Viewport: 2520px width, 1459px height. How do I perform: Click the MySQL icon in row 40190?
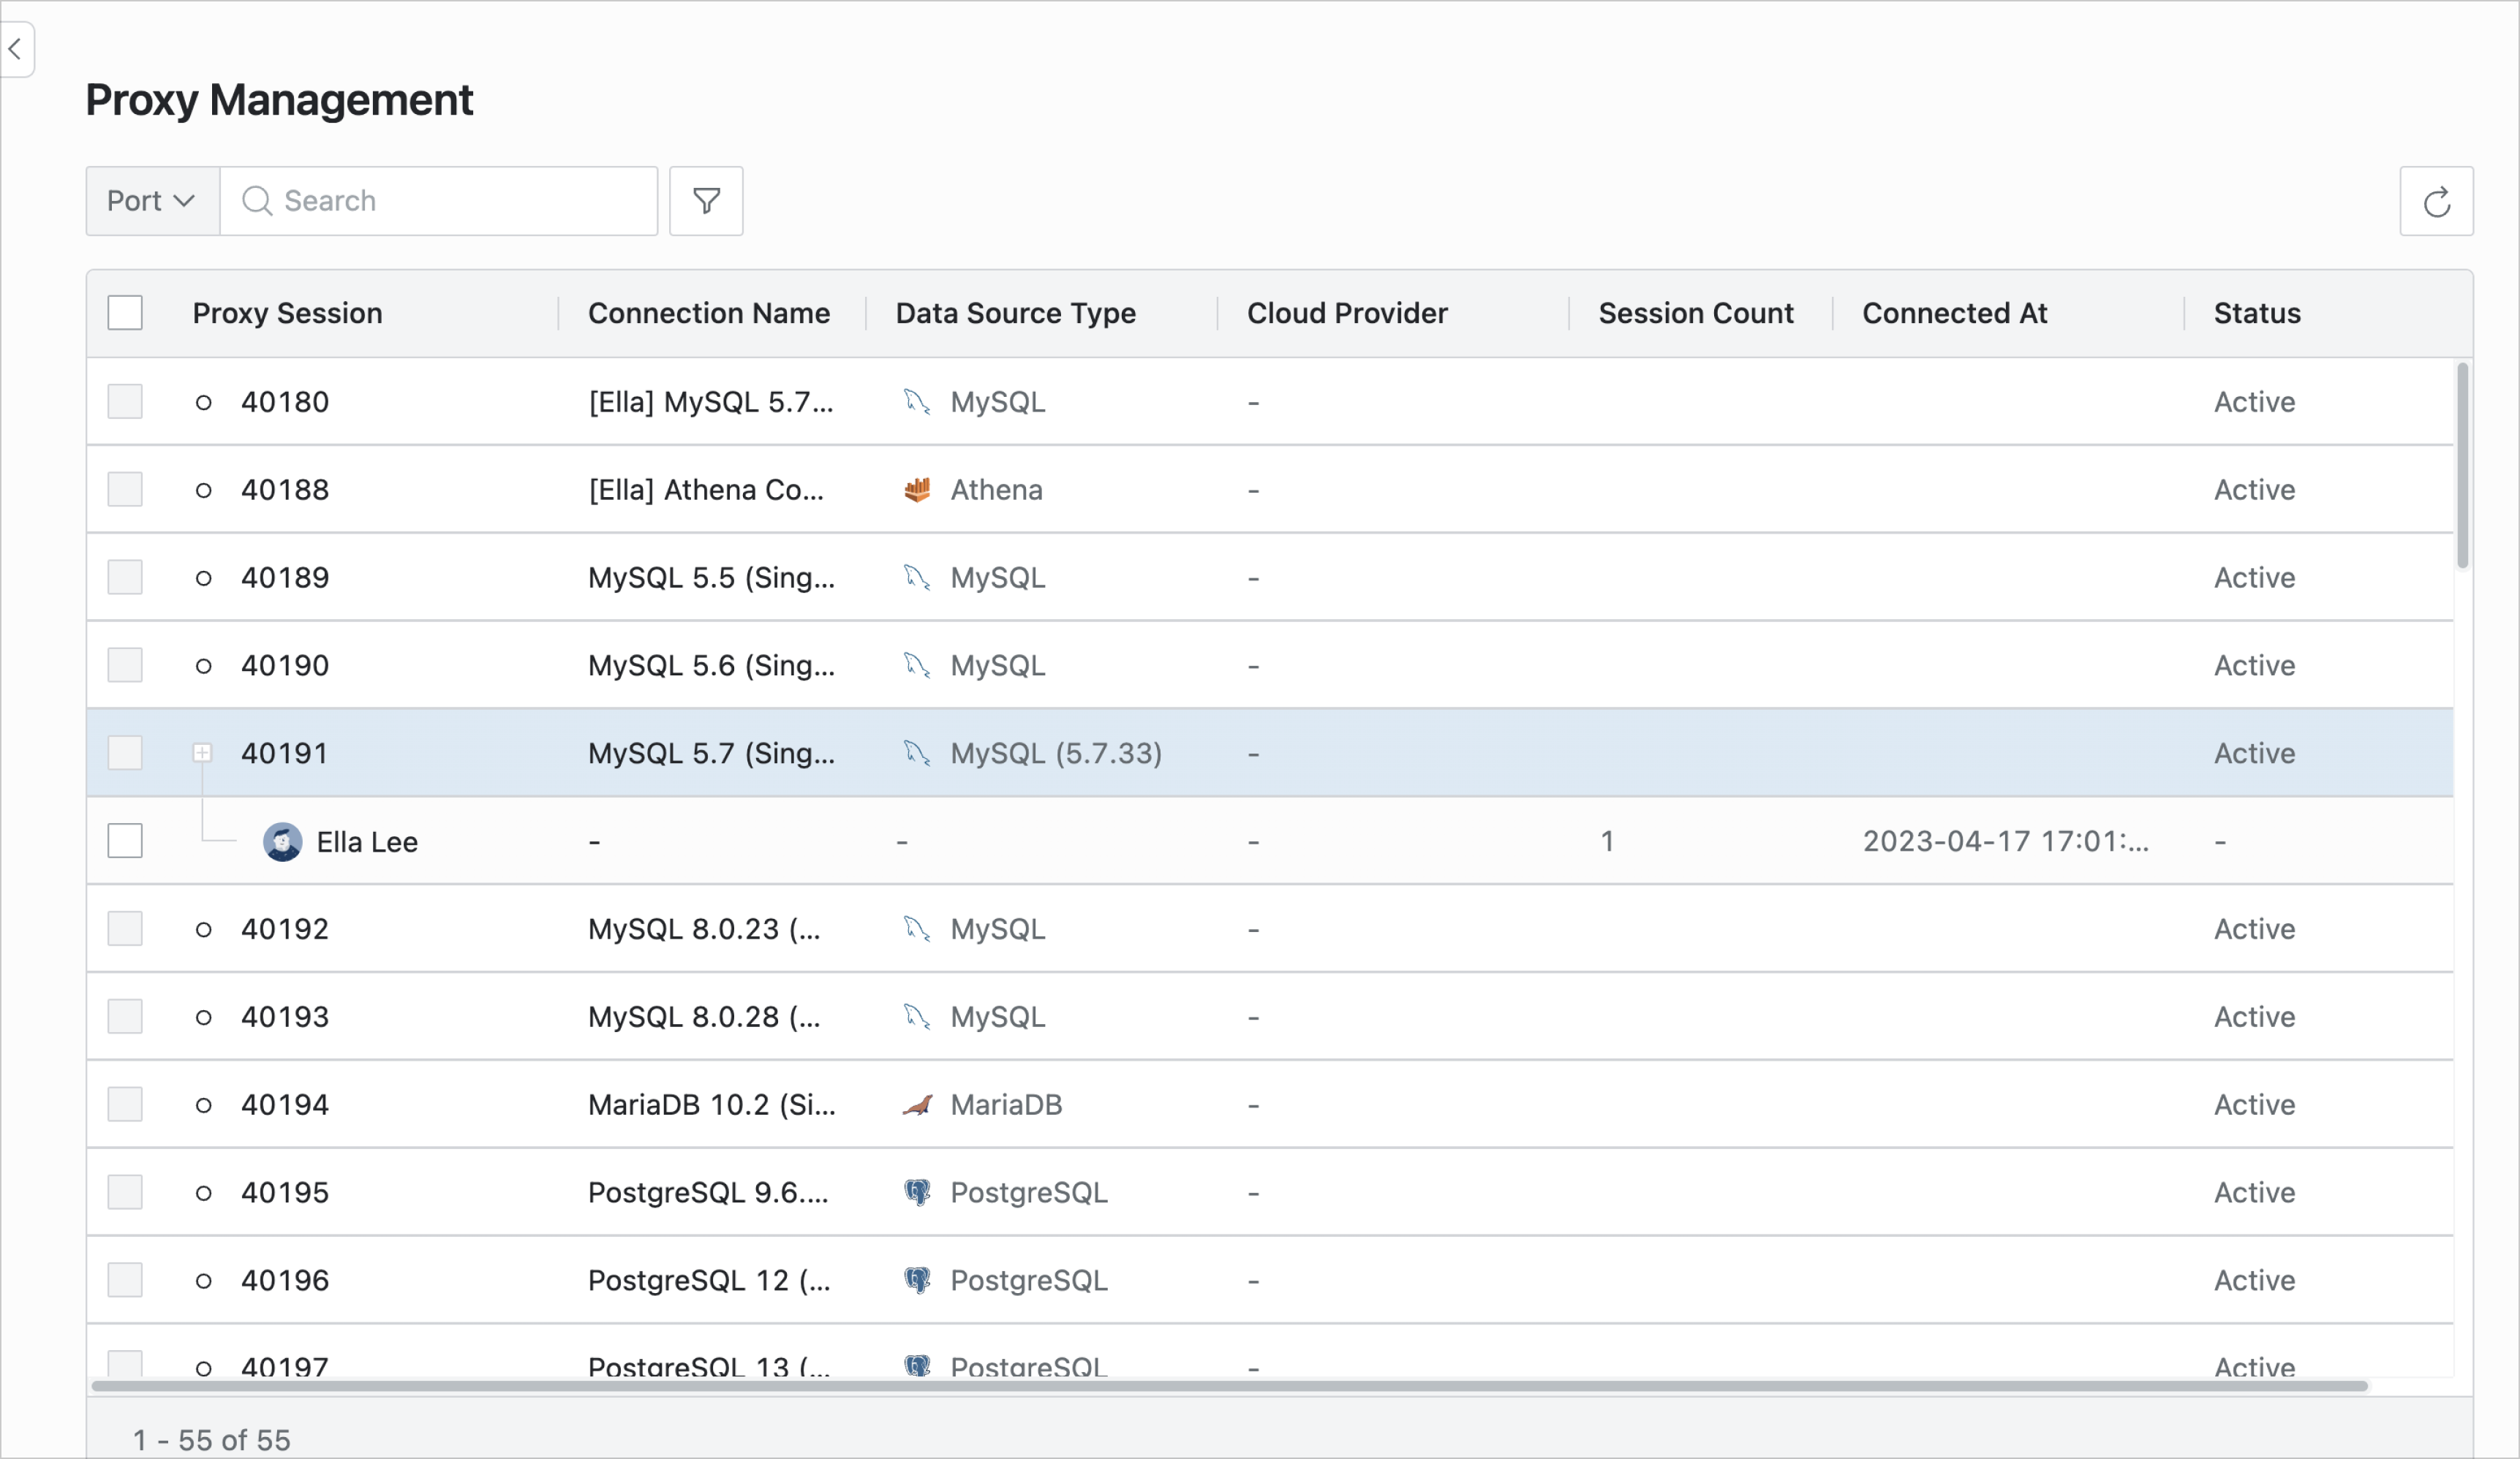click(917, 666)
